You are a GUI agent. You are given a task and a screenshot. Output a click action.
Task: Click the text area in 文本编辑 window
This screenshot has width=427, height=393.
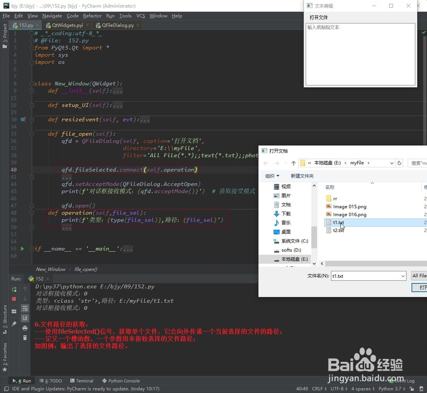pyautogui.click(x=360, y=54)
